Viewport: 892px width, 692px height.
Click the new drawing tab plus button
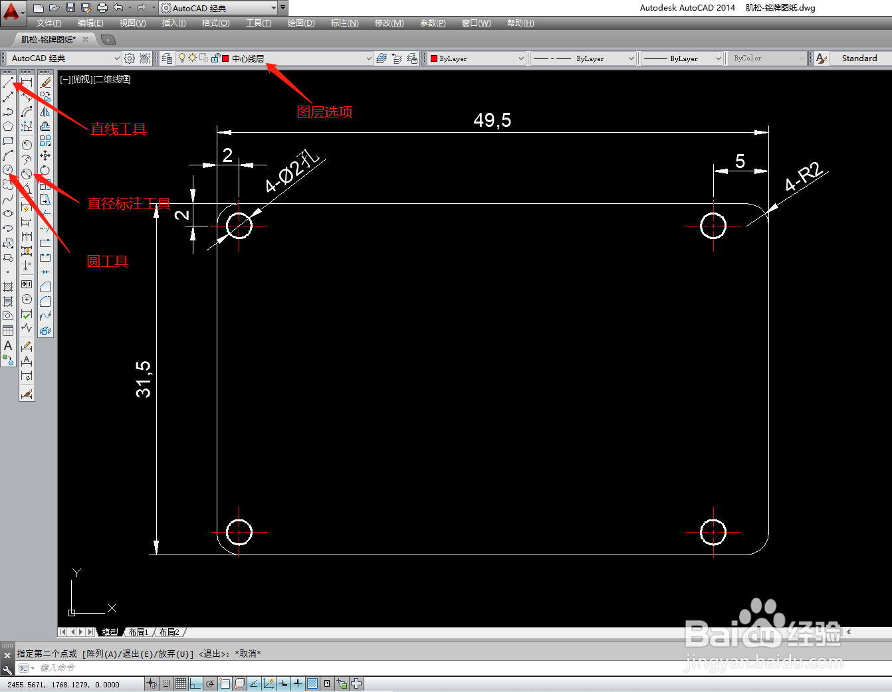click(x=108, y=40)
